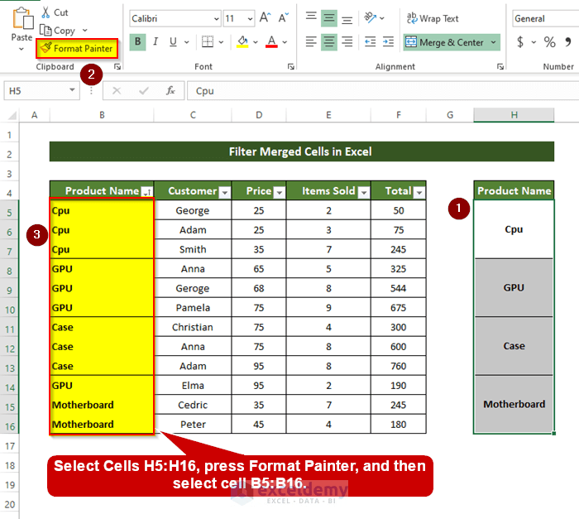Click the Insert Function fx icon
579x519 pixels.
tap(170, 90)
